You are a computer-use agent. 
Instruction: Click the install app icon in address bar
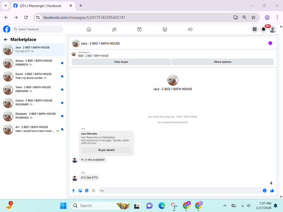pos(235,18)
